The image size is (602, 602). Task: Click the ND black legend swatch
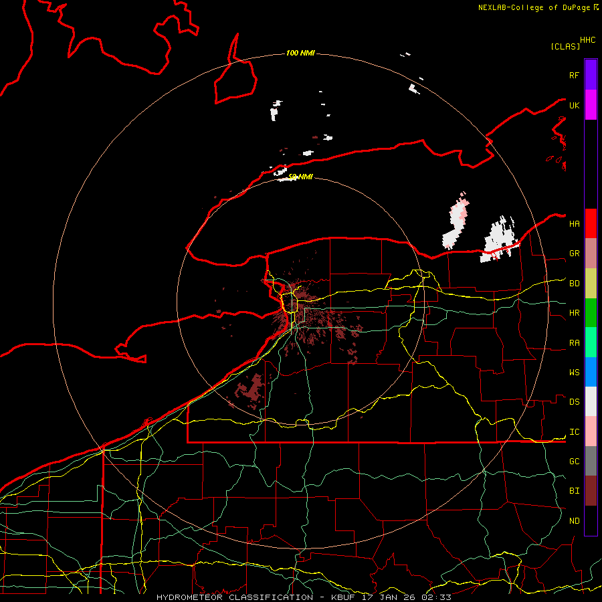coord(591,520)
